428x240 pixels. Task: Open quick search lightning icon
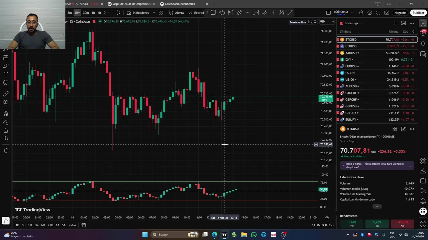pyautogui.click(x=361, y=13)
